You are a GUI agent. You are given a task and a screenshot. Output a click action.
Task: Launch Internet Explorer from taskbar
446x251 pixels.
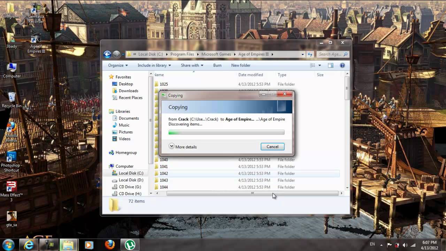tap(29, 245)
